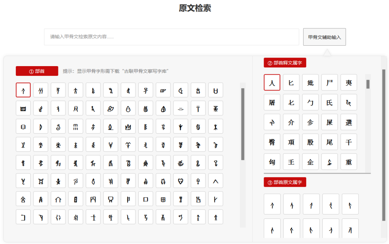Select the 口-shaped radical glyph
The image size is (389, 244).
click(146, 198)
